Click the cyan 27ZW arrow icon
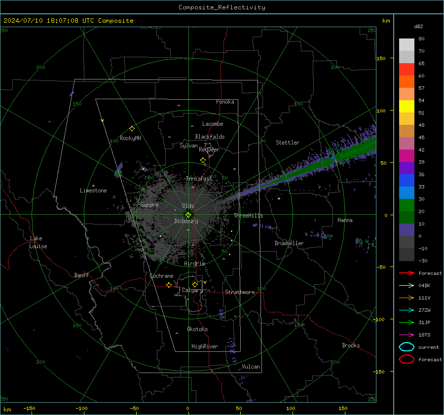444x415 pixels. [x=407, y=310]
